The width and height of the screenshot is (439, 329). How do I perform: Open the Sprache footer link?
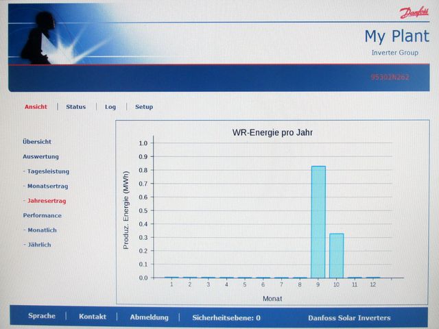[x=42, y=316]
